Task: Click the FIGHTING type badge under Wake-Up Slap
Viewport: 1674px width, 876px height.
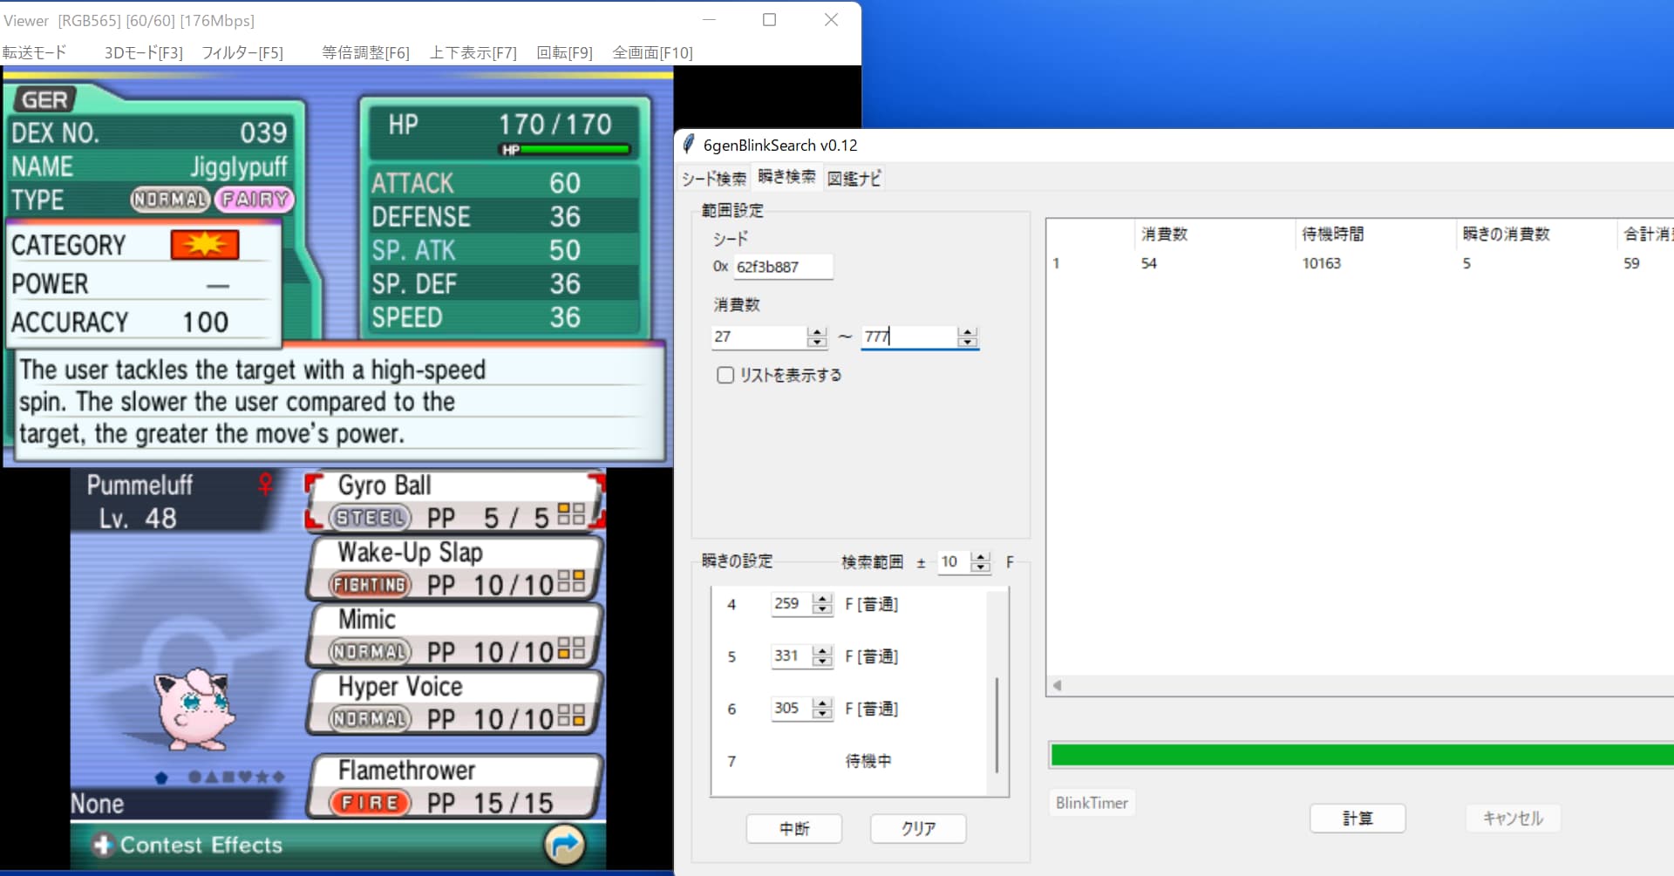Action: tap(370, 585)
